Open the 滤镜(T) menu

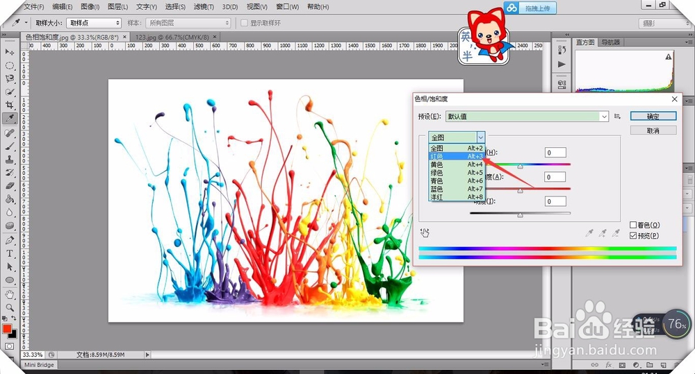tap(204, 7)
